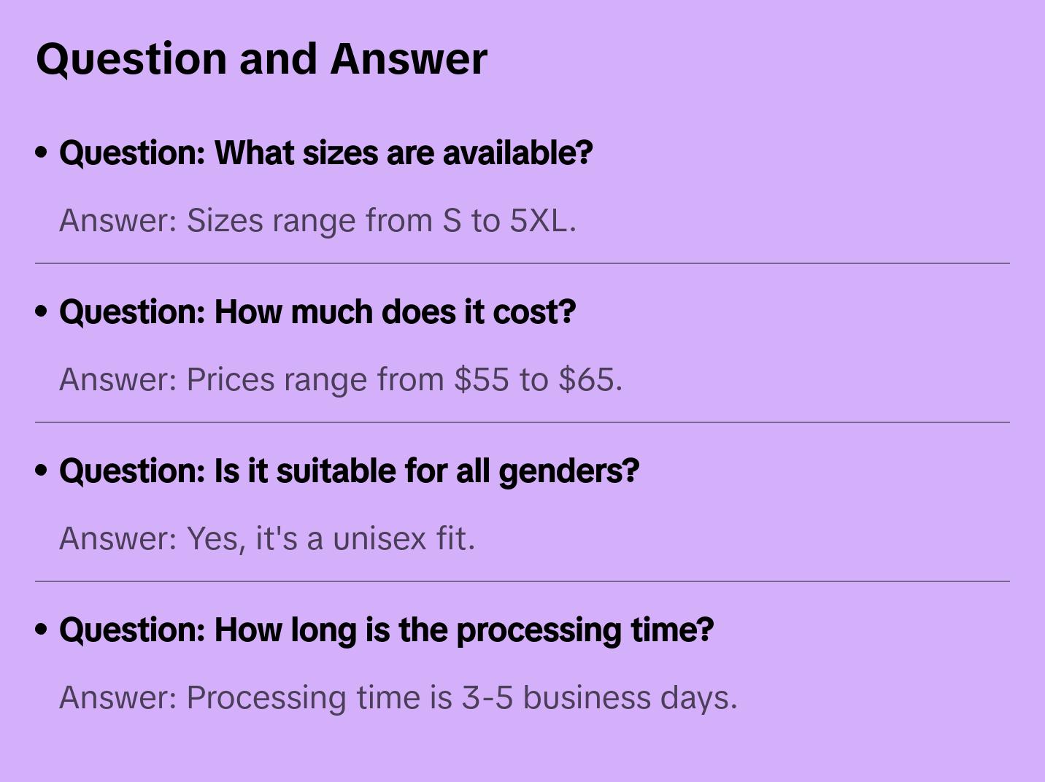Viewport: 1045px width, 782px height.
Task: Expand the "Is it suitable for all genders?" question
Action: click(x=349, y=471)
